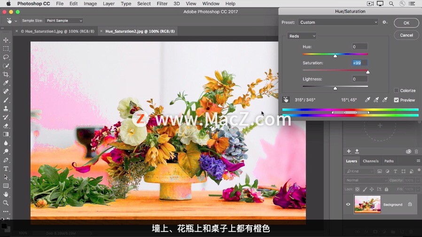Screen dimensions: 422x237
Task: Click the Hue slider handle
Action: 335,56
